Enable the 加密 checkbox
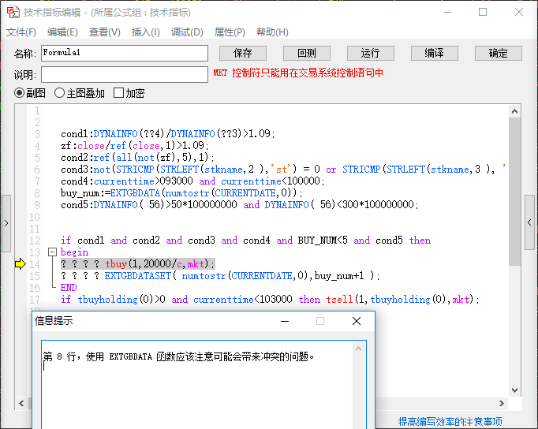 tap(118, 92)
